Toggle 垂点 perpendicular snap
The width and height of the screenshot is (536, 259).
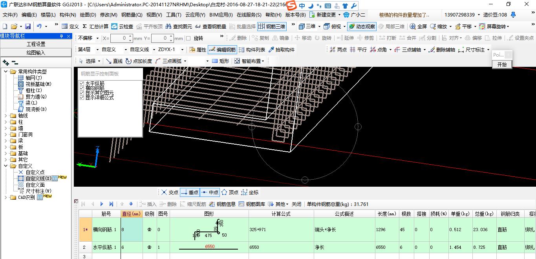click(190, 193)
